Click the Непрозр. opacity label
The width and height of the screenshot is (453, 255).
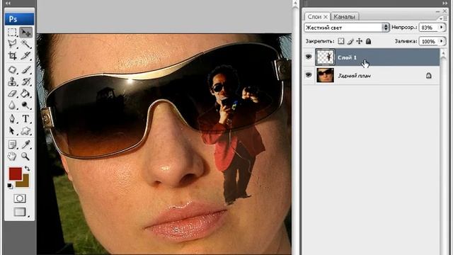(x=404, y=28)
